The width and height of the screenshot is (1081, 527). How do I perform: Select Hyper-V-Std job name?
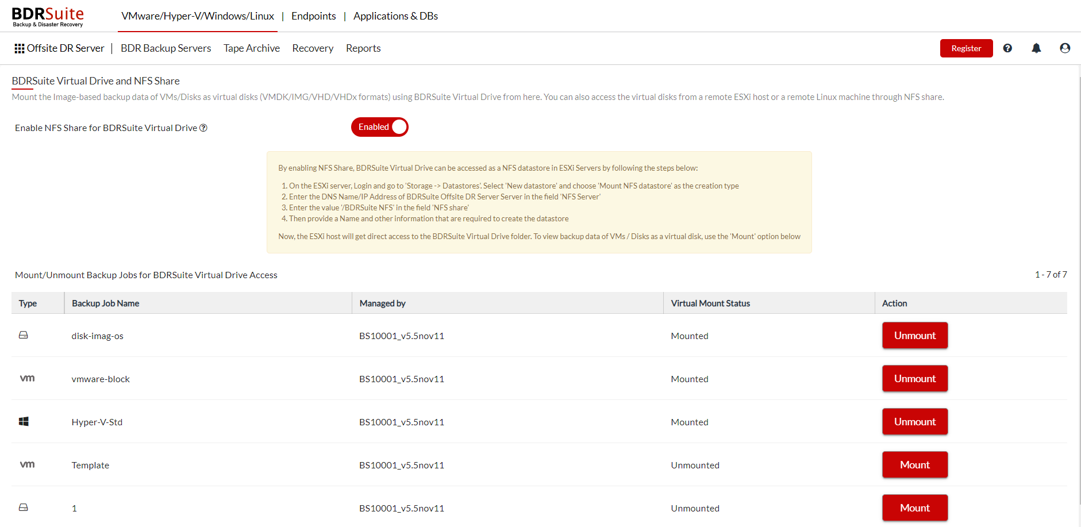pos(97,422)
